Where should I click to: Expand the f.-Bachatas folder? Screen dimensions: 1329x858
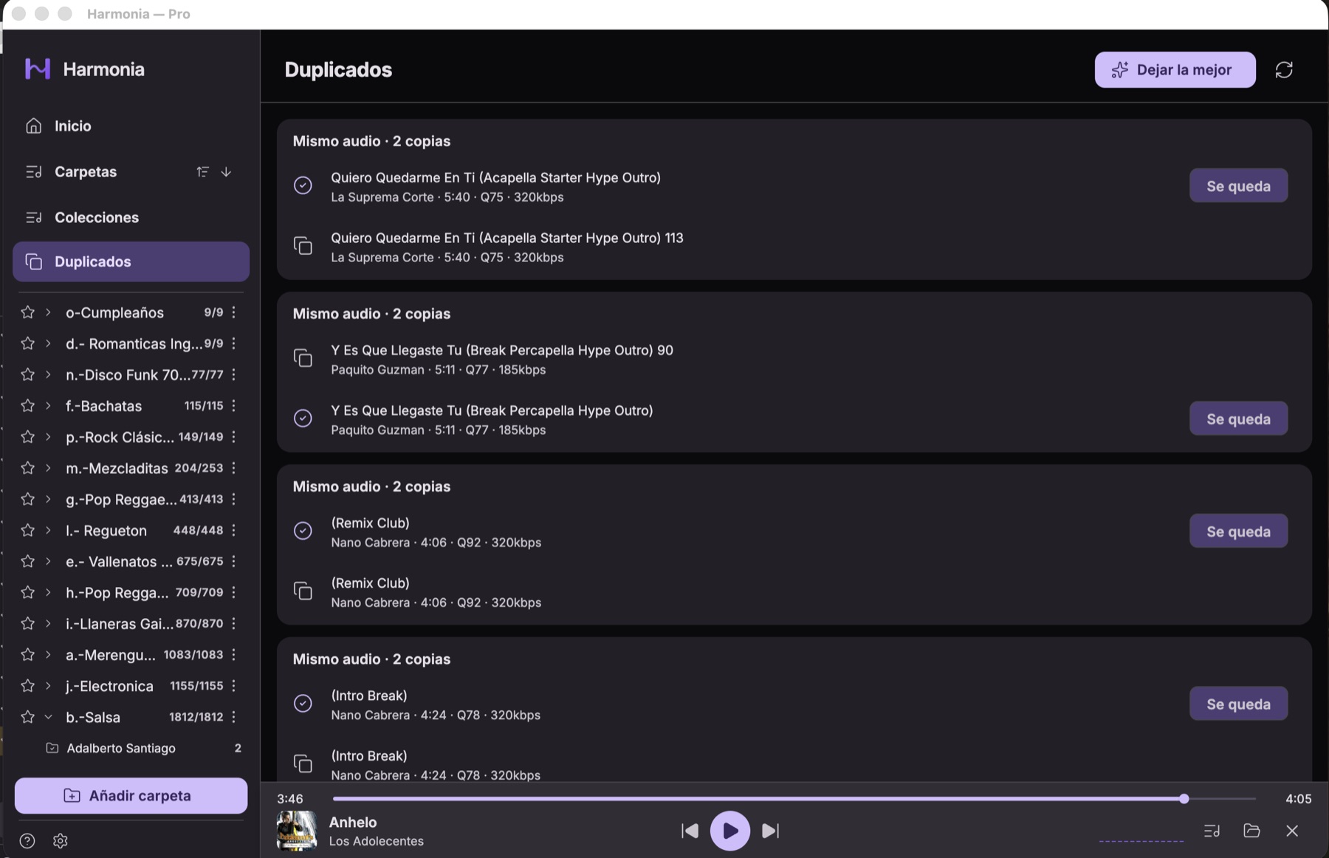pyautogui.click(x=49, y=405)
